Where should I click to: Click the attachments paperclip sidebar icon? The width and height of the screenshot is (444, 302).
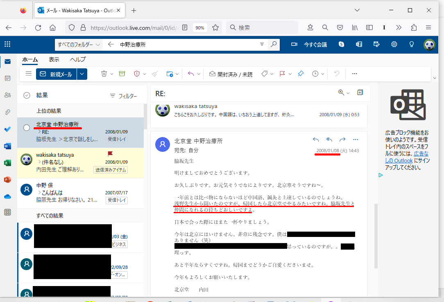click(x=7, y=112)
